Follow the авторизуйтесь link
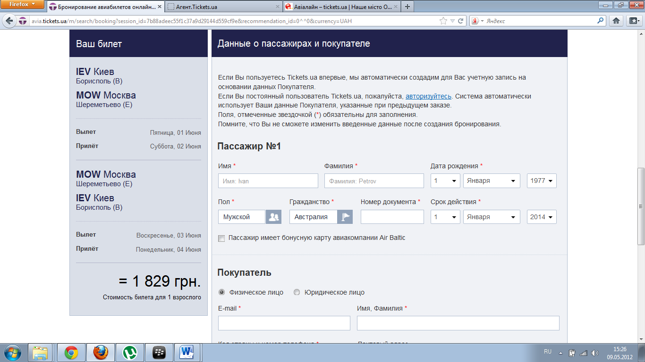Image resolution: width=645 pixels, height=362 pixels. (x=428, y=96)
